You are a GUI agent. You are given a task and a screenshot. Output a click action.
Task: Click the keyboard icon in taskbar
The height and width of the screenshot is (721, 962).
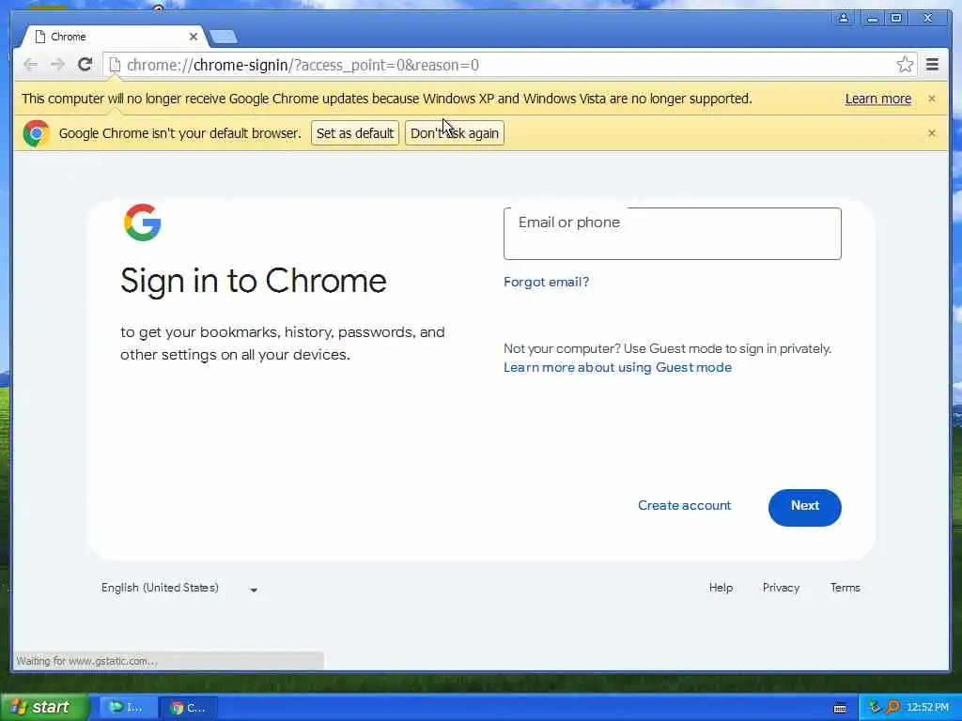coord(840,708)
